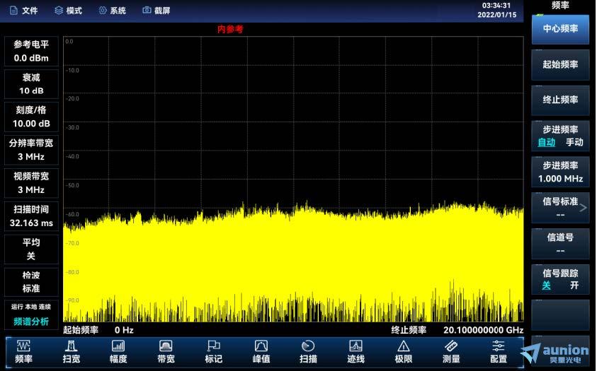Click the 运行 本地 连续 status text
The image size is (597, 371).
coord(31,307)
